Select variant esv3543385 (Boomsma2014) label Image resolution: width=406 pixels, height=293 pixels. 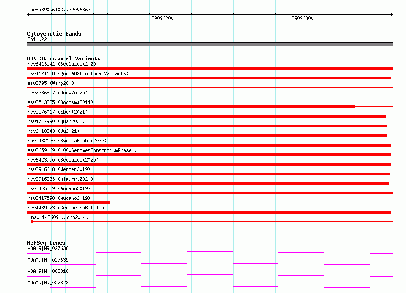(x=60, y=102)
